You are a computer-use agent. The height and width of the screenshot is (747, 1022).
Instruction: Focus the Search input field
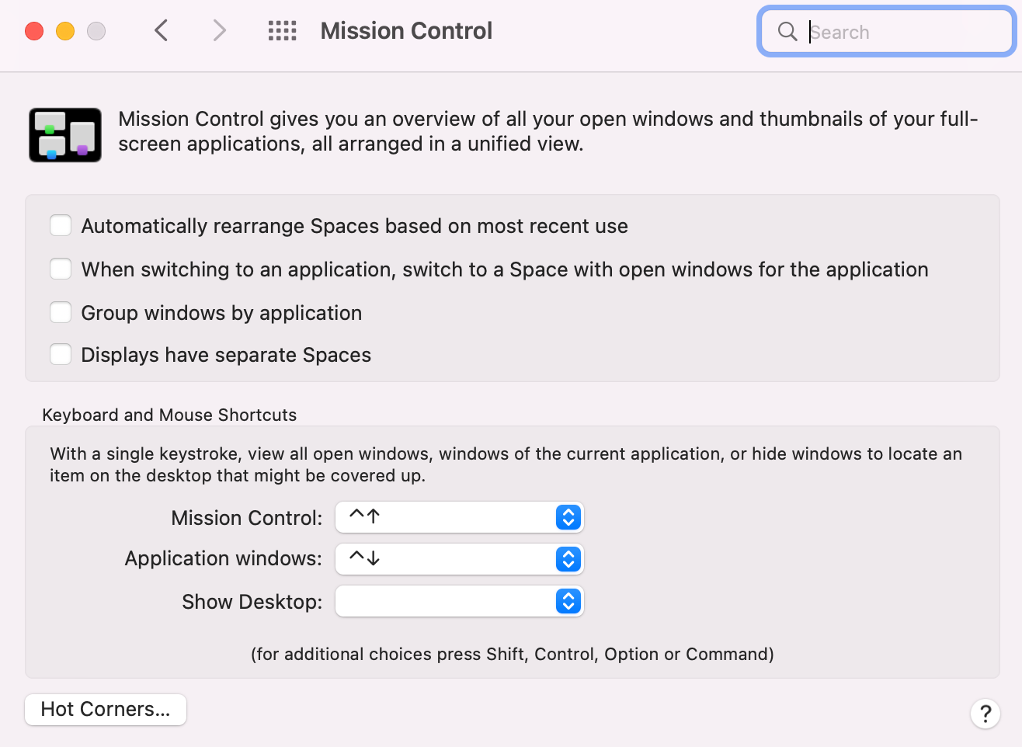pos(887,31)
